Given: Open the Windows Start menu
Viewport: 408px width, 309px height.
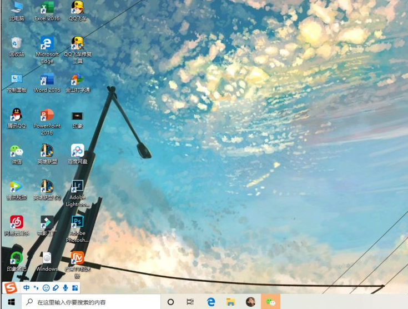Looking at the screenshot, I should (11, 302).
